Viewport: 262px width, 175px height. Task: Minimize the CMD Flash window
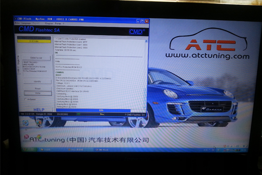pyautogui.click(x=138, y=21)
